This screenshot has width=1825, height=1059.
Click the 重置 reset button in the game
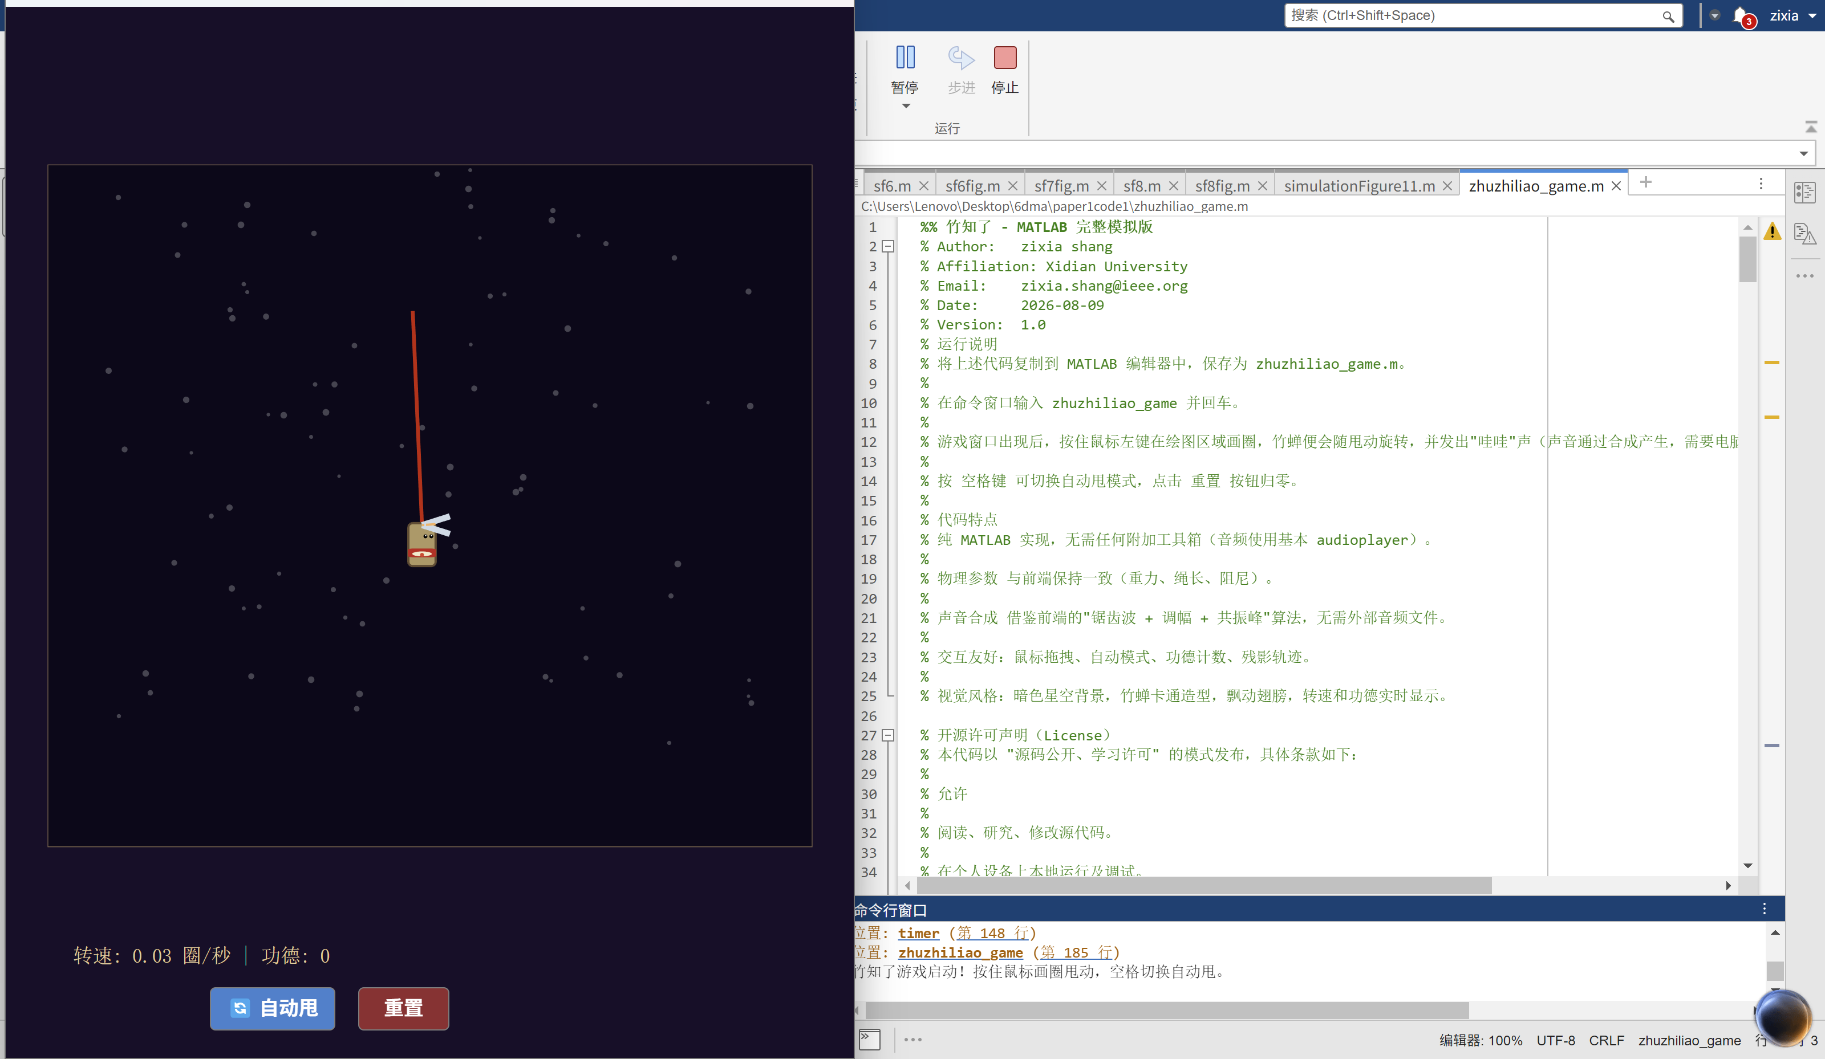coord(403,1008)
